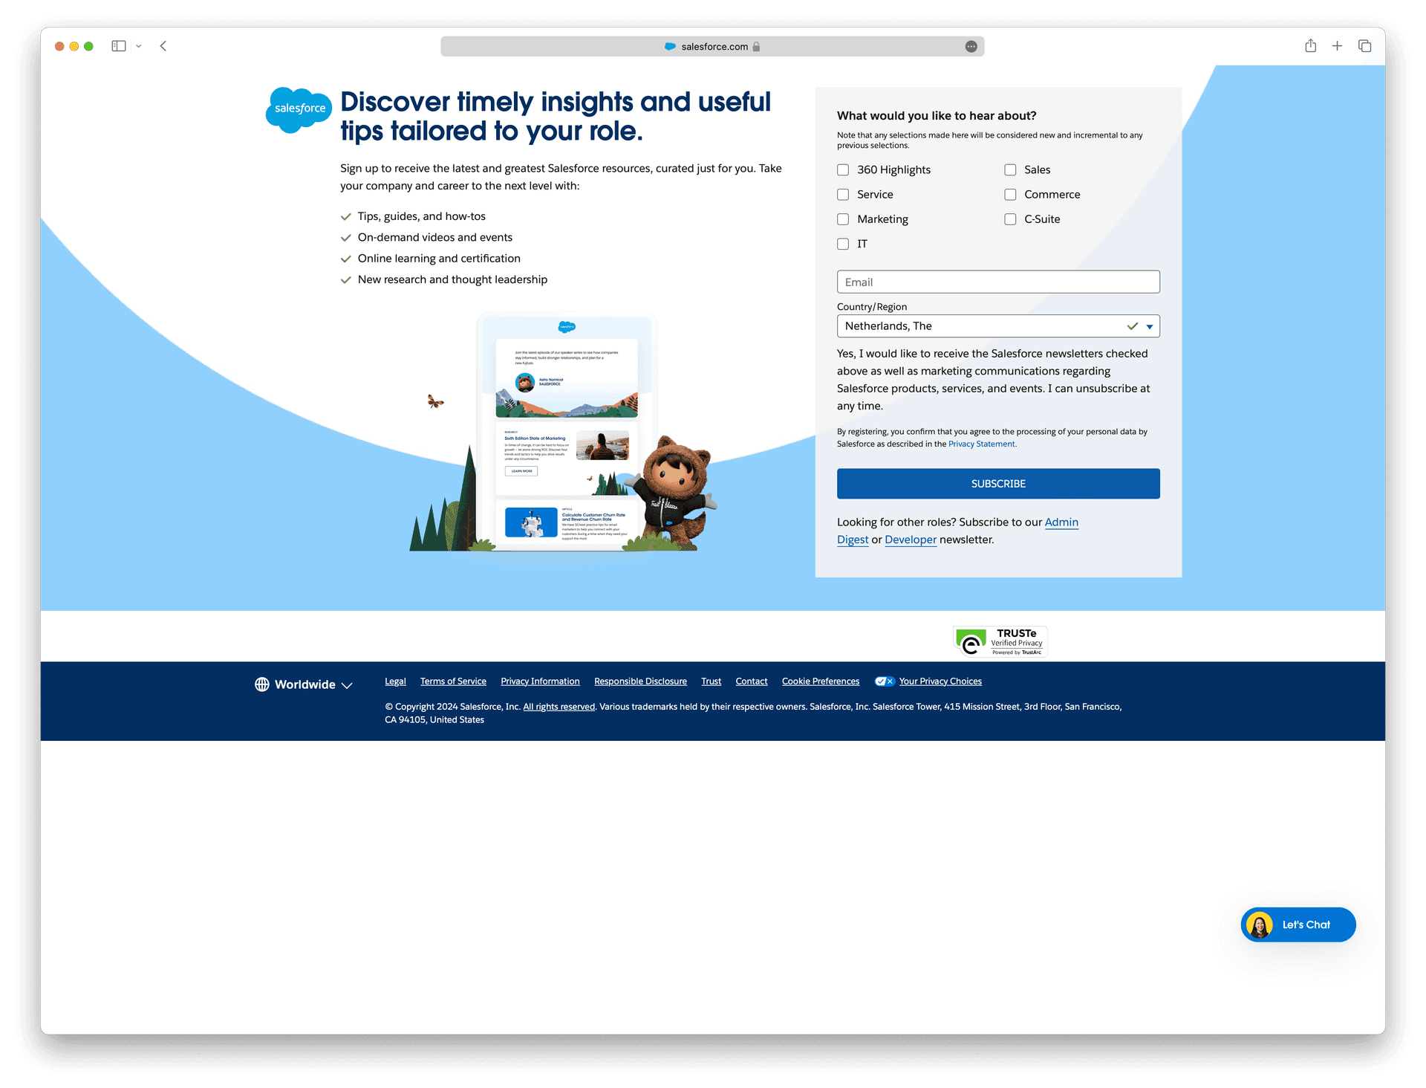
Task: Enable the 360 Highlights checkbox
Action: click(842, 169)
